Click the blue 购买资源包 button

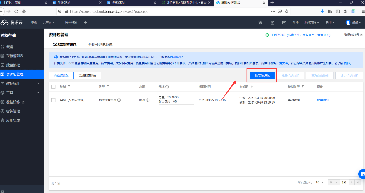[x=262, y=75]
